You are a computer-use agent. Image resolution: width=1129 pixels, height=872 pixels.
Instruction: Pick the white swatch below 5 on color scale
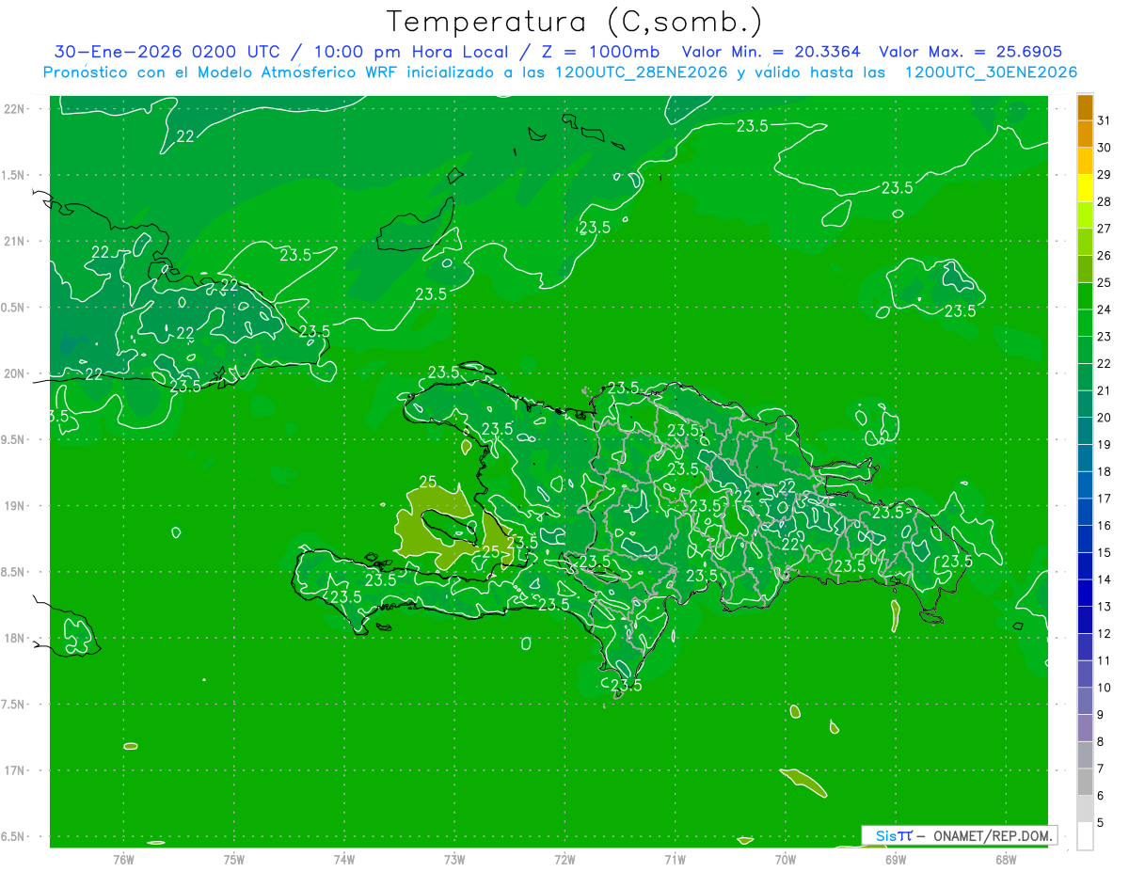coord(1085,836)
